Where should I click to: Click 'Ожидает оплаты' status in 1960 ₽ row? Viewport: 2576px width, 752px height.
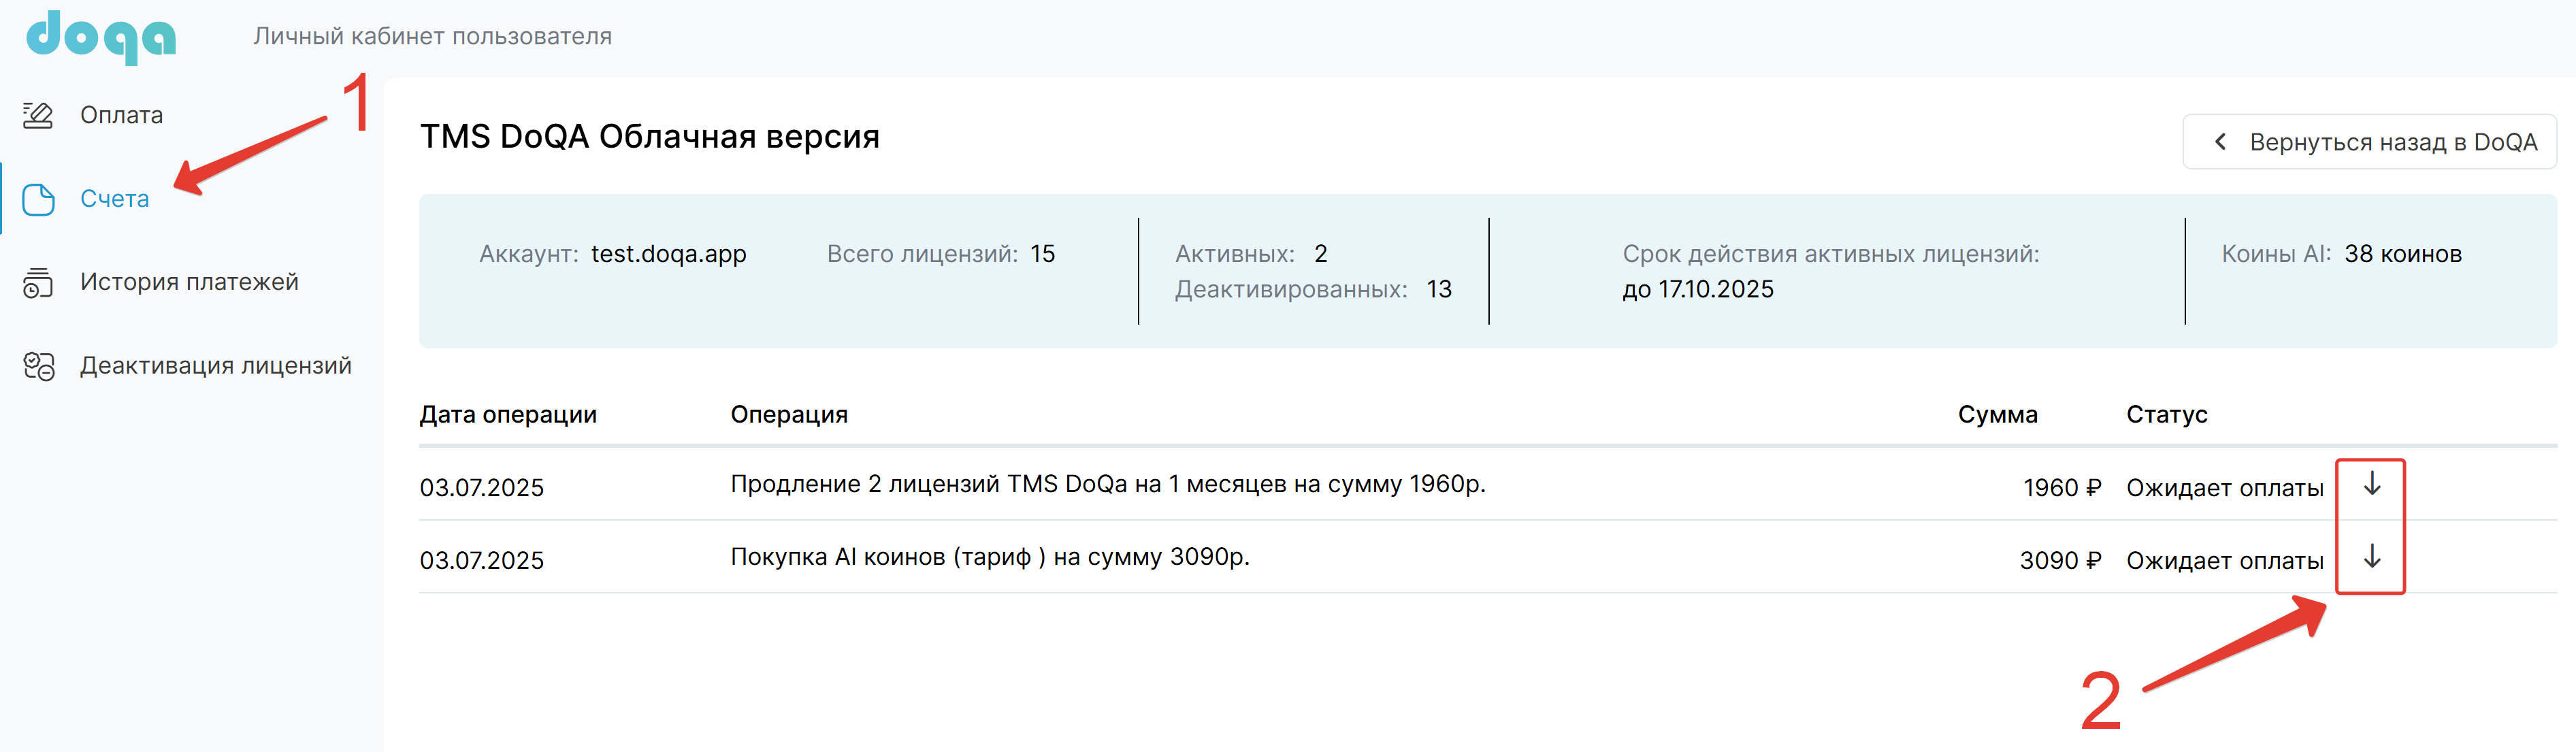[x=2224, y=488]
